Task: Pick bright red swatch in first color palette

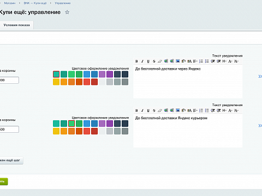Action: pyautogui.click(x=87, y=82)
